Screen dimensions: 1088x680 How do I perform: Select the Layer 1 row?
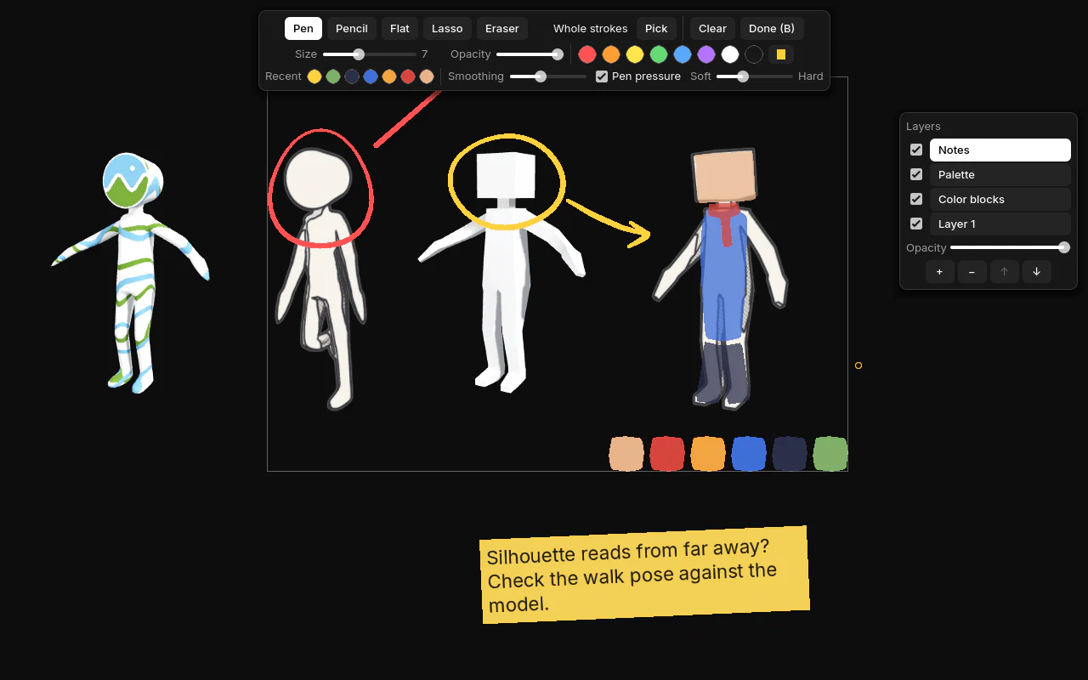pyautogui.click(x=1000, y=224)
